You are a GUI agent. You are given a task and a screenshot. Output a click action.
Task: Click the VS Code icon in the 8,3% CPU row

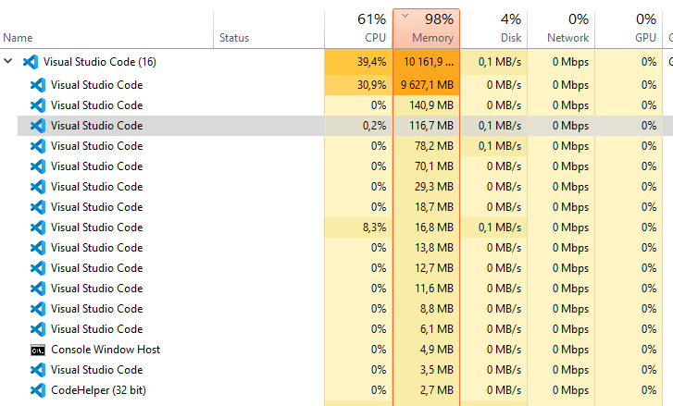[38, 228]
